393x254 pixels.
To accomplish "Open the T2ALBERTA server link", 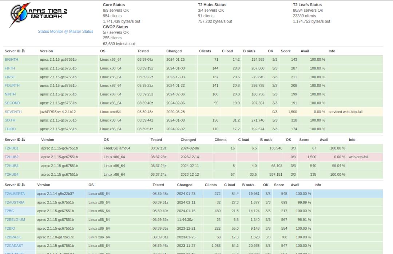I will (15, 194).
